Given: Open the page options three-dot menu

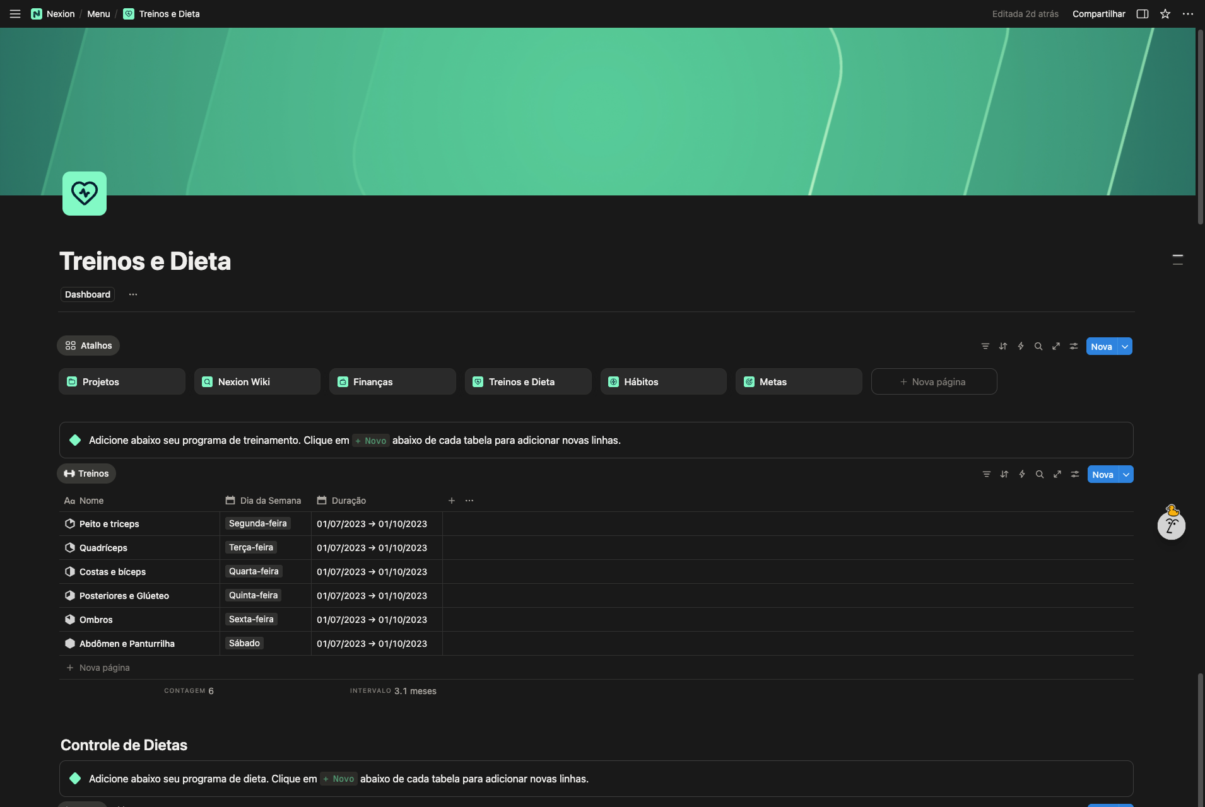Looking at the screenshot, I should [1188, 14].
